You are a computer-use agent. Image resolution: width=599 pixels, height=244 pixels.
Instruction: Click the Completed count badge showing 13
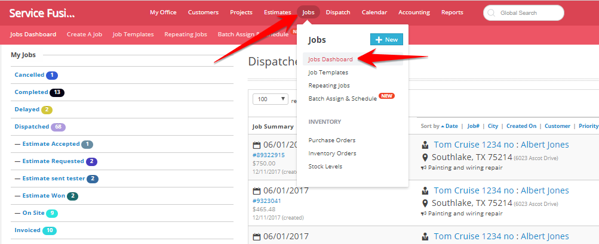pos(57,92)
